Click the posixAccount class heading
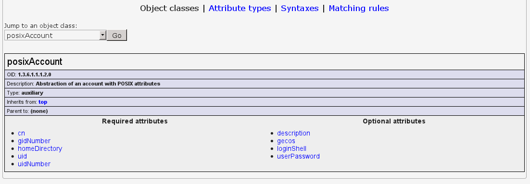Viewport: 530px width, 184px height. tap(35, 62)
